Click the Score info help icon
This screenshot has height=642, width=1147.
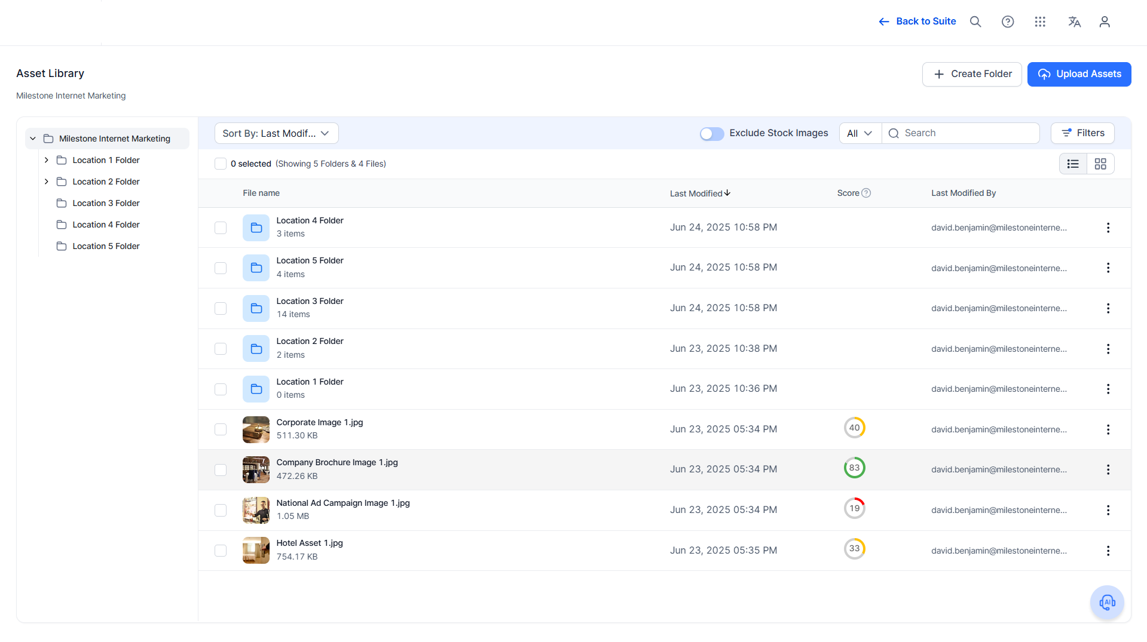[x=866, y=193]
